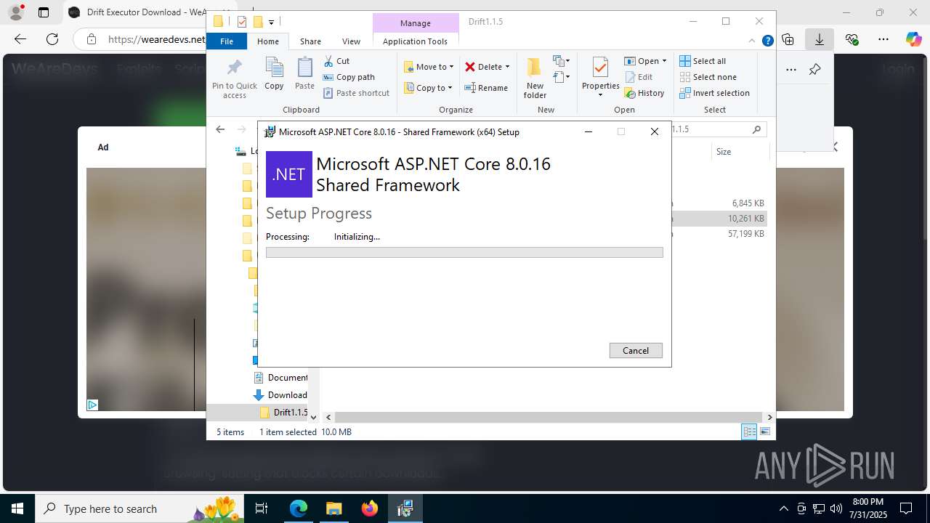This screenshot has width=930, height=523.
Task: Switch to the View ribbon tab
Action: (x=351, y=41)
